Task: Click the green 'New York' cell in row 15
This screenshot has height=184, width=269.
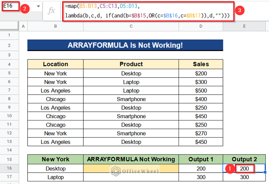Action: pyautogui.click(x=55, y=159)
